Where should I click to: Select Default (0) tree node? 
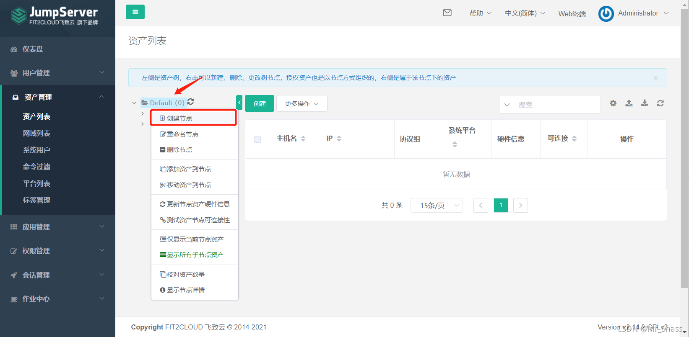click(x=163, y=103)
